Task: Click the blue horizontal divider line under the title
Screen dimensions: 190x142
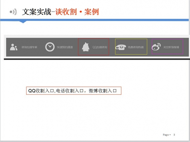Action: click(x=109, y=20)
